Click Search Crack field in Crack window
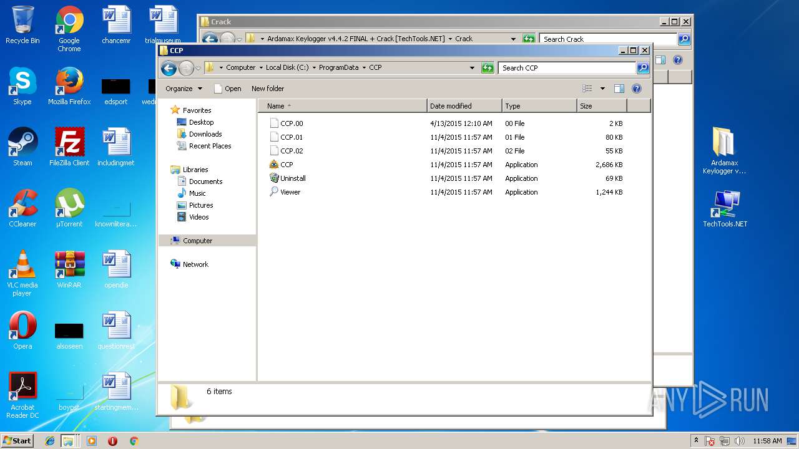Image resolution: width=799 pixels, height=449 pixels. pos(609,39)
